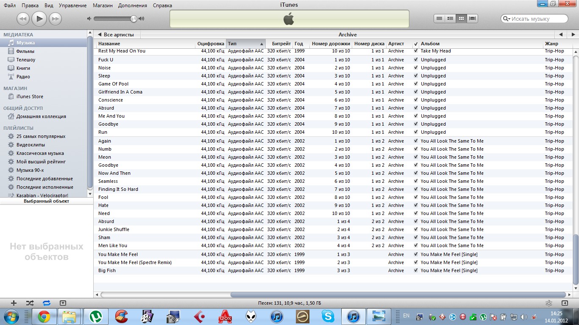Uncheck the song 'Game Of Pool'

pyautogui.click(x=416, y=84)
